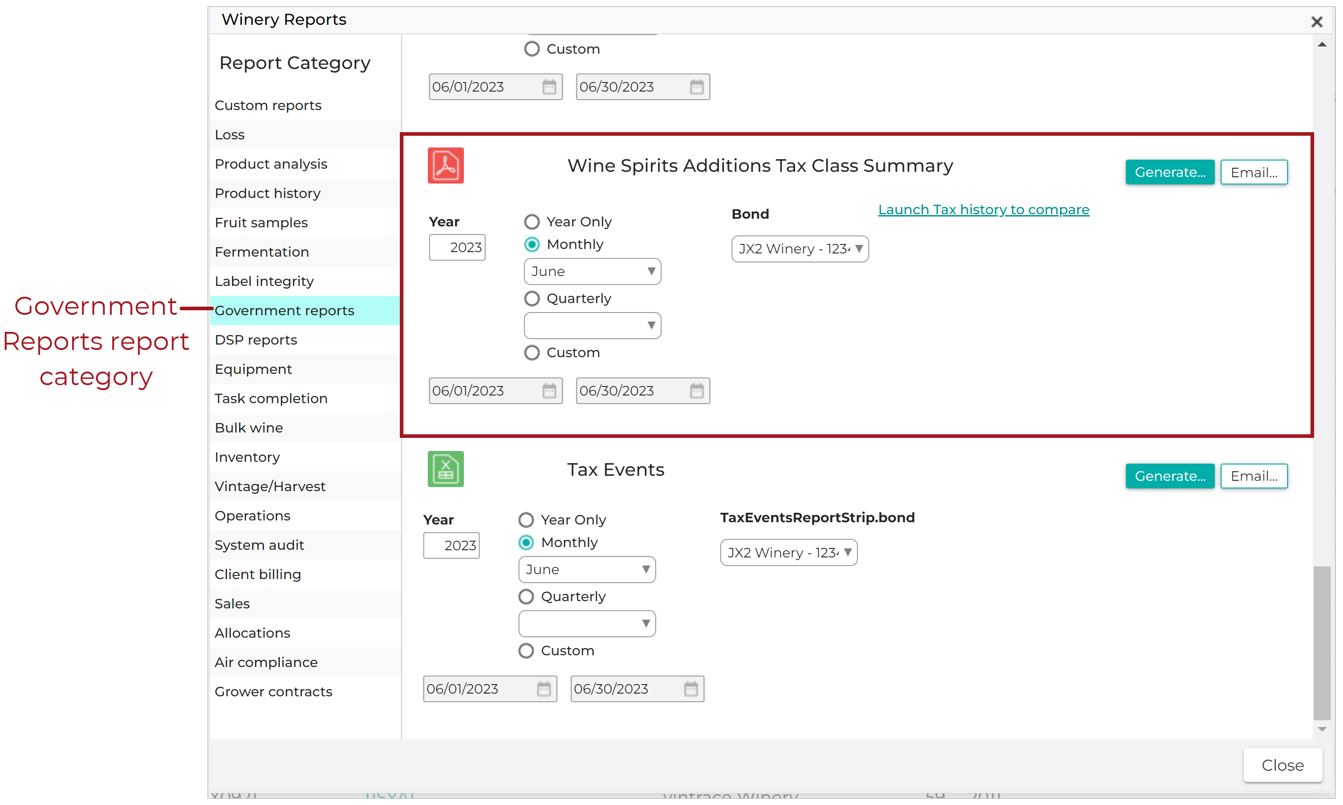Image resolution: width=1343 pixels, height=805 pixels.
Task: Click 06/30/2023 end date in Wine Spirits section
Action: click(643, 391)
